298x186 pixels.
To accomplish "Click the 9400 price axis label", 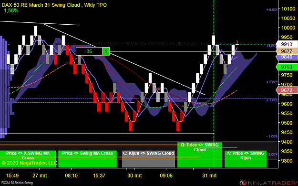I will (287, 142).
